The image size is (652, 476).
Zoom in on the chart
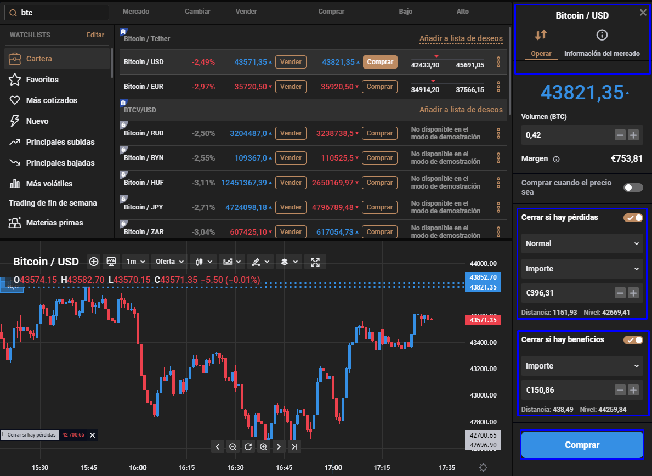pyautogui.click(x=264, y=447)
